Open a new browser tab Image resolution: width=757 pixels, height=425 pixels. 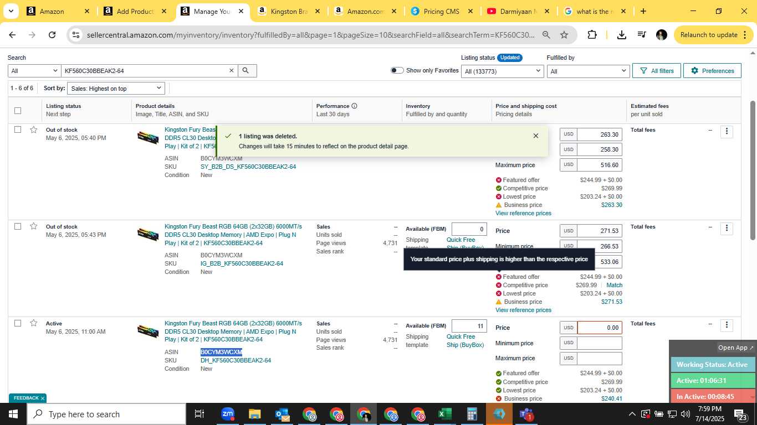[x=643, y=11]
